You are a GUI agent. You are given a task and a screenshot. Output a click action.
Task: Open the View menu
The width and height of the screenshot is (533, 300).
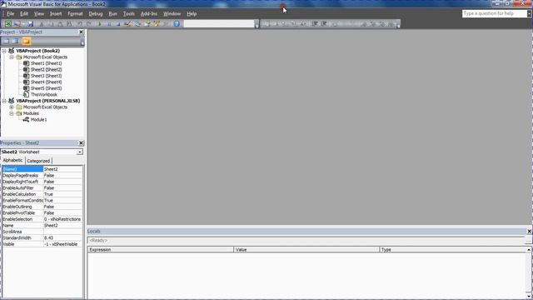click(x=39, y=13)
